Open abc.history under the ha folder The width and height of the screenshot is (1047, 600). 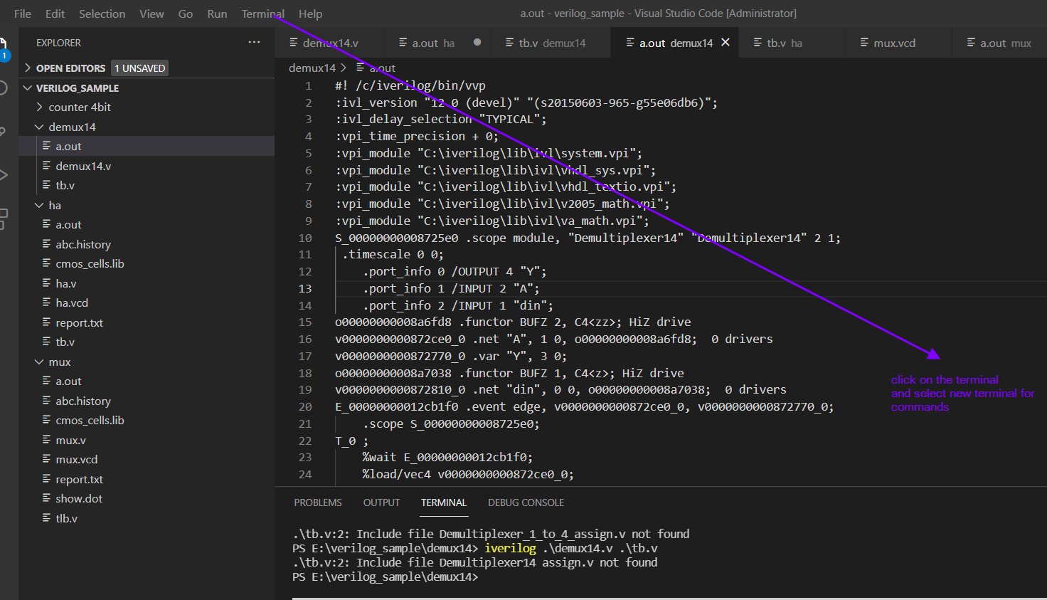pyautogui.click(x=147, y=244)
